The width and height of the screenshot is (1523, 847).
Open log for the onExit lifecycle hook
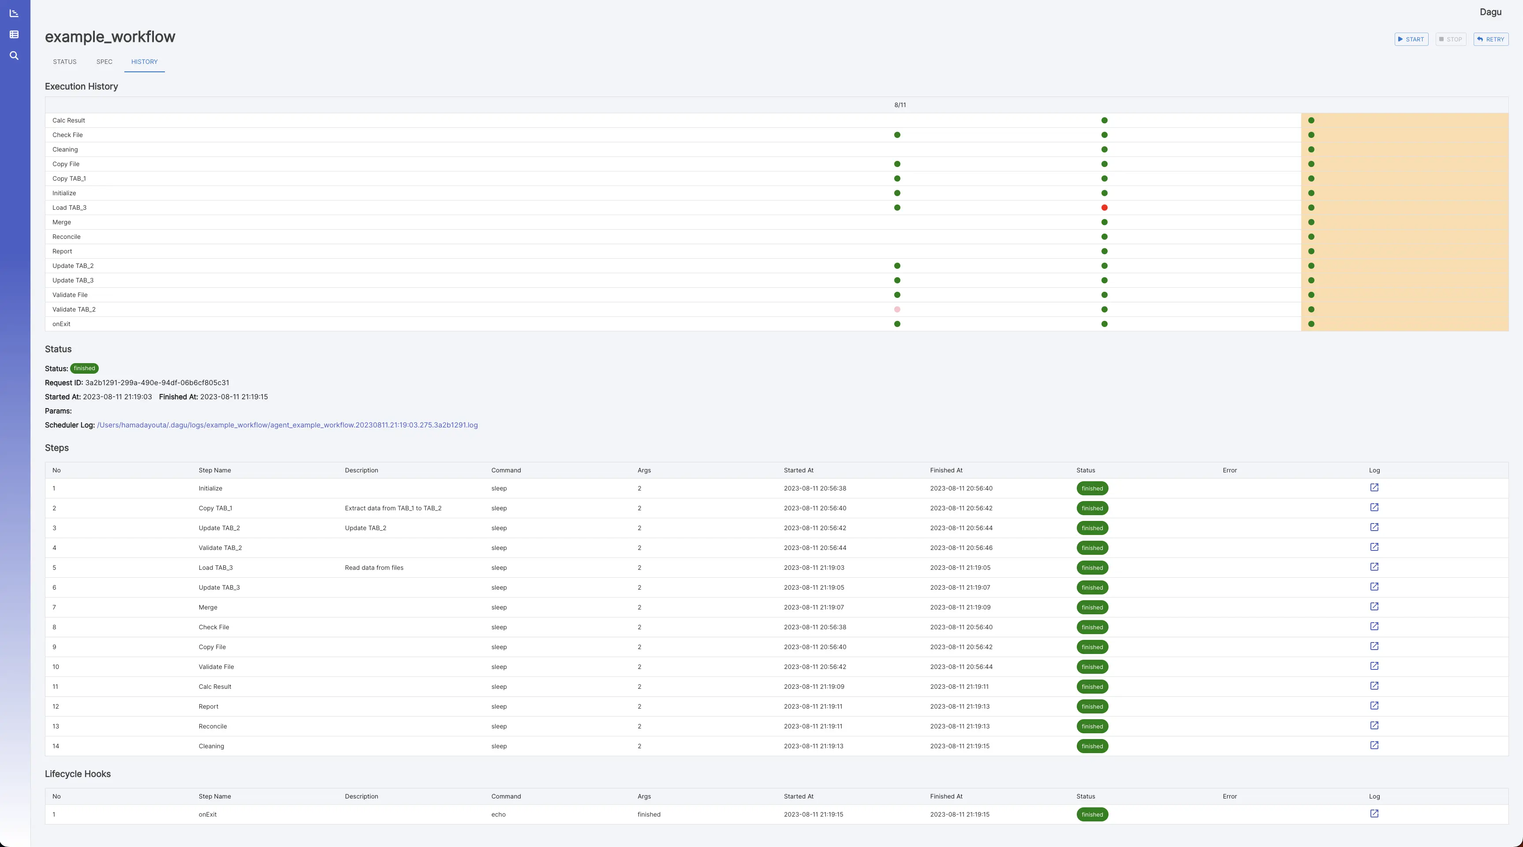click(x=1374, y=814)
